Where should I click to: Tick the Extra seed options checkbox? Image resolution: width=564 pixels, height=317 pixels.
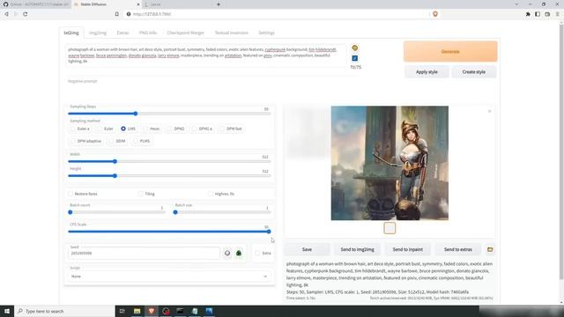click(x=257, y=253)
